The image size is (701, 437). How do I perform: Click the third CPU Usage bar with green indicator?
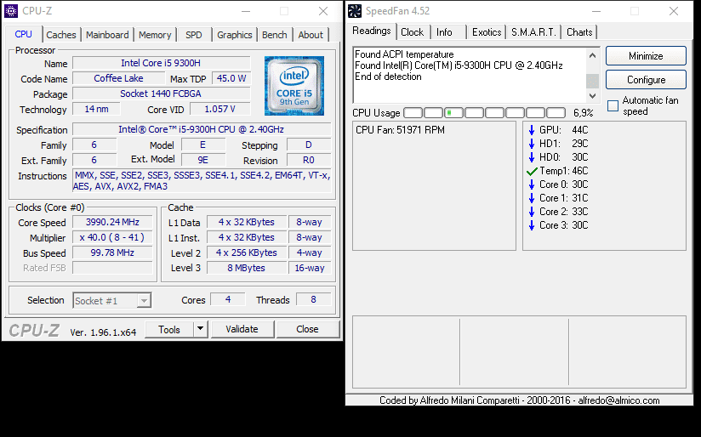coord(453,112)
